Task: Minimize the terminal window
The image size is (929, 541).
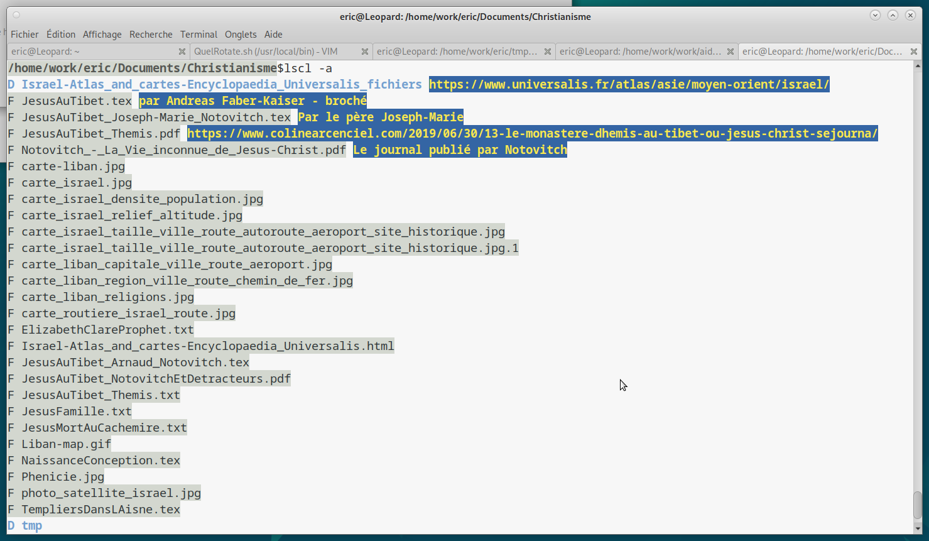Action: [x=875, y=16]
